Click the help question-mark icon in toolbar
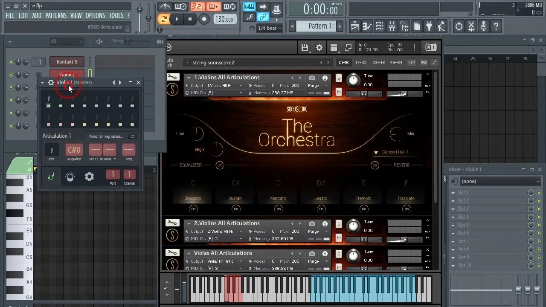Image resolution: width=546 pixels, height=307 pixels. pos(496,26)
